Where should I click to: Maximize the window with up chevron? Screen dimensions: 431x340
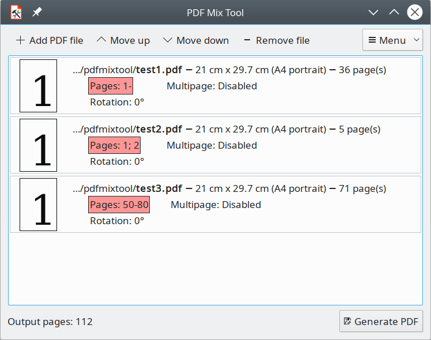click(394, 12)
